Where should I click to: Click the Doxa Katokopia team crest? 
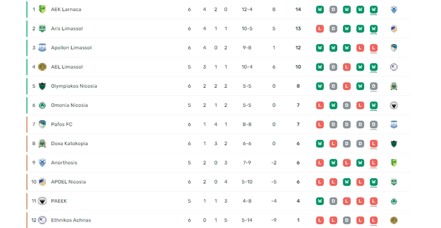point(42,143)
